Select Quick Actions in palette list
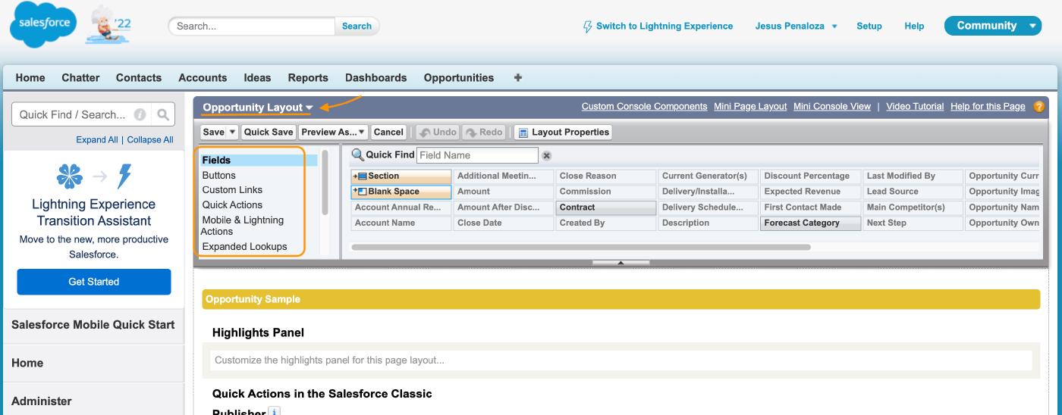The width and height of the screenshot is (1062, 415). (232, 204)
